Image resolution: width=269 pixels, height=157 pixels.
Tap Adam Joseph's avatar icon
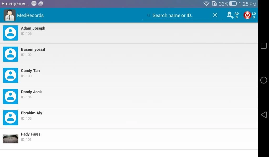pyautogui.click(x=11, y=33)
